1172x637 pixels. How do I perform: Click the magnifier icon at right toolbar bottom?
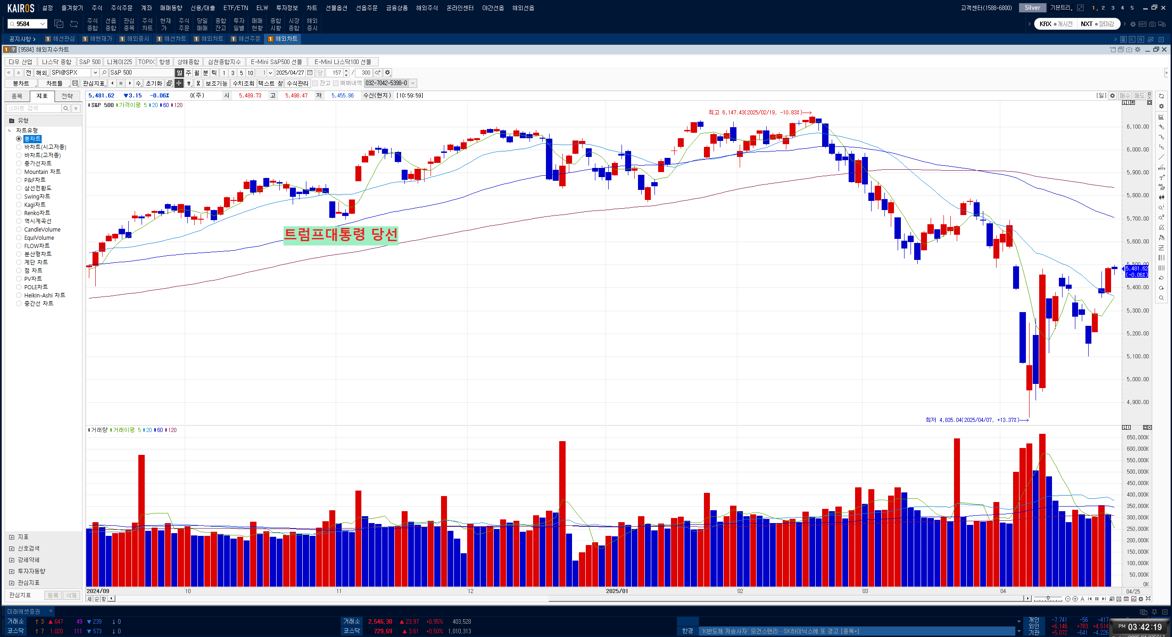pyautogui.click(x=1161, y=298)
